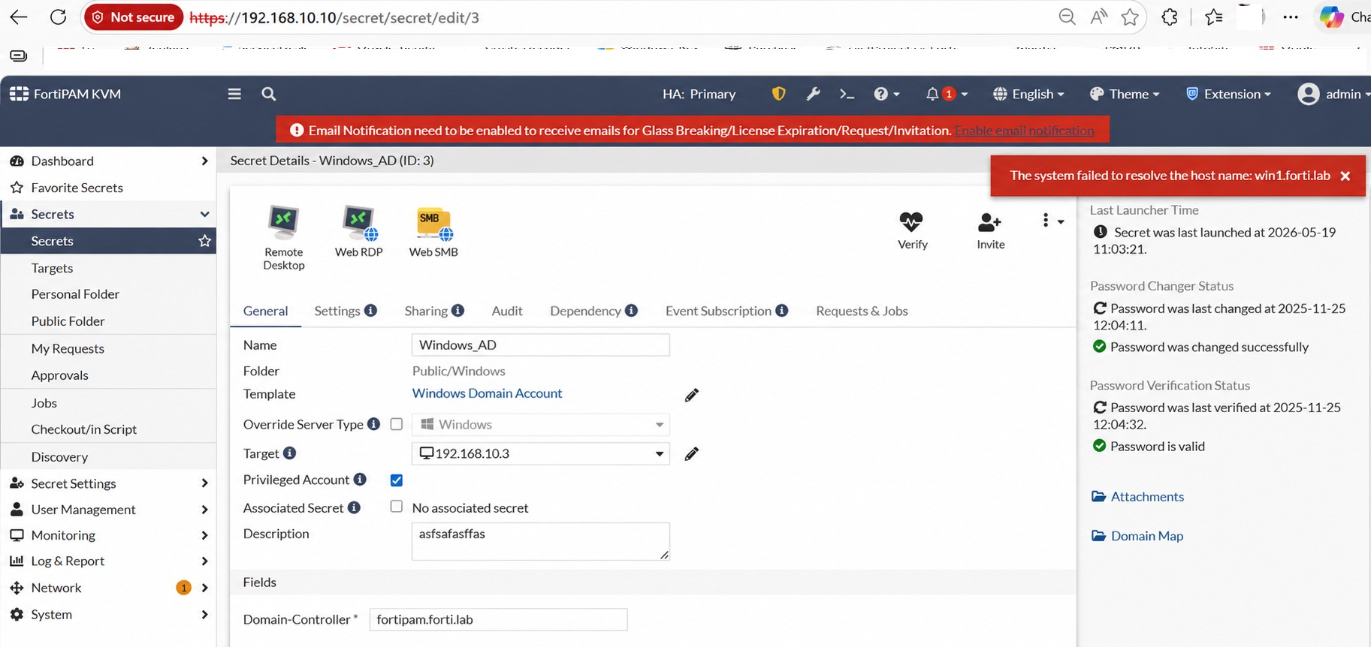Click the Verify heartbeat icon
This screenshot has height=647, width=1371.
911,221
